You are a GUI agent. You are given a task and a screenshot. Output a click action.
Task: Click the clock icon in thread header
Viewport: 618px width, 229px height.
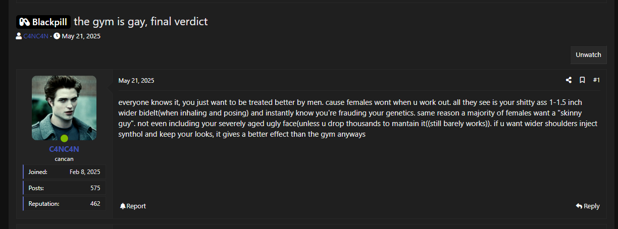57,36
